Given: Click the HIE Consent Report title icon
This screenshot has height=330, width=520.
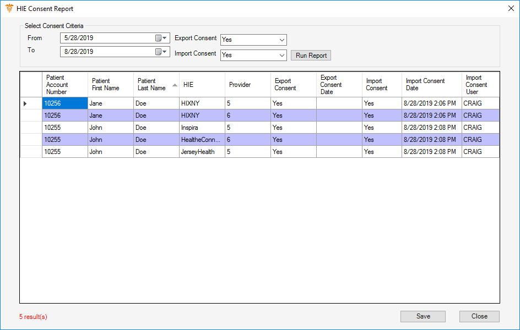Looking at the screenshot, I should 9,9.
